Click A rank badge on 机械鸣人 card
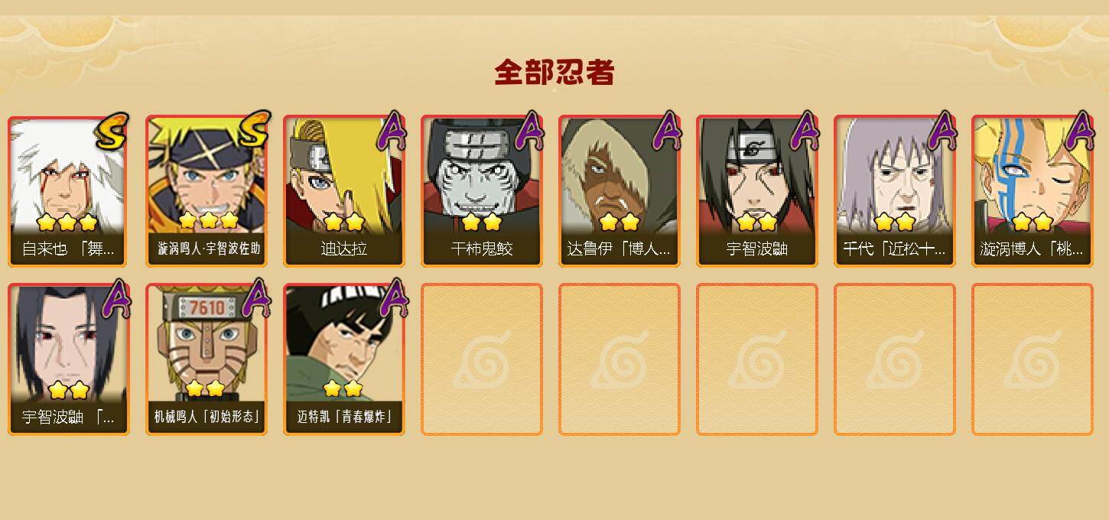This screenshot has width=1109, height=520. 257,299
